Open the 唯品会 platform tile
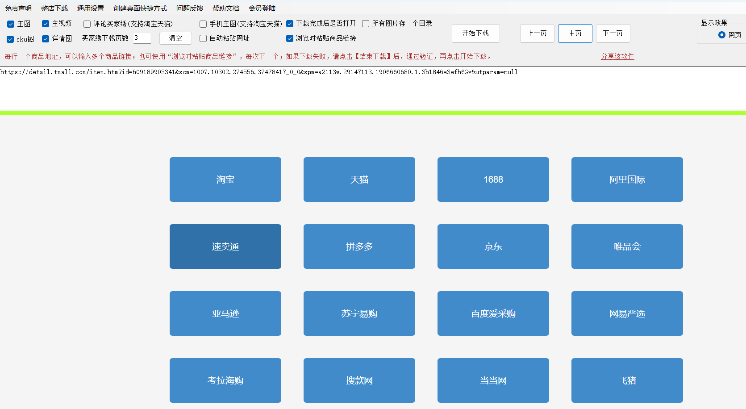This screenshot has height=409, width=746. [x=627, y=246]
